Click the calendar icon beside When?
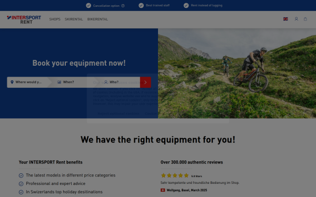316x197 pixels. click(x=59, y=82)
